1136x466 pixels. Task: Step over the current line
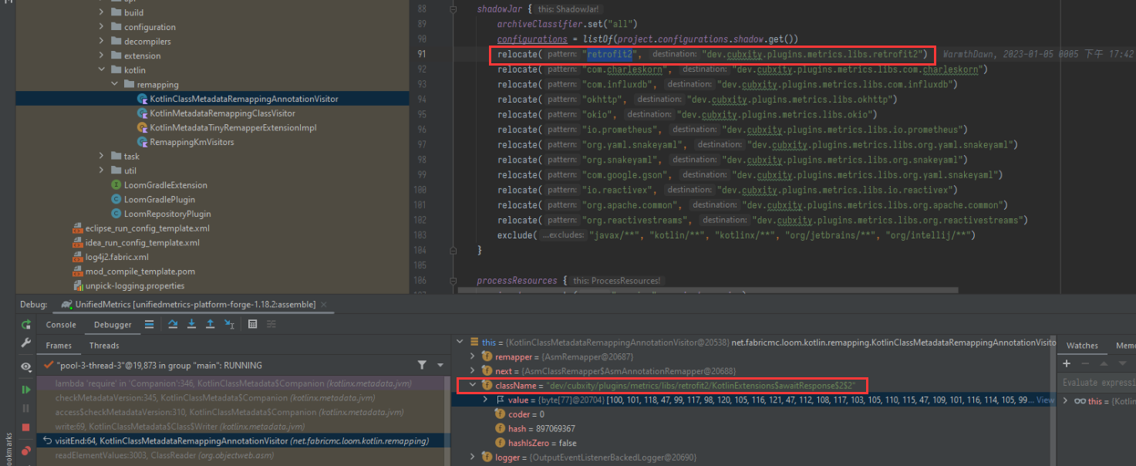(173, 324)
